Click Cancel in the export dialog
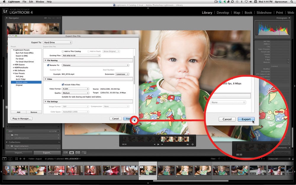The width and height of the screenshot is (296, 185). [115, 119]
